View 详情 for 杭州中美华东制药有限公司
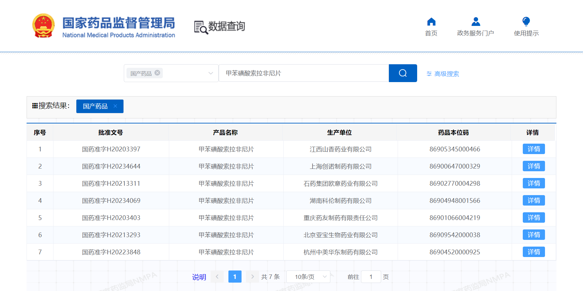583x291 pixels. [x=534, y=252]
